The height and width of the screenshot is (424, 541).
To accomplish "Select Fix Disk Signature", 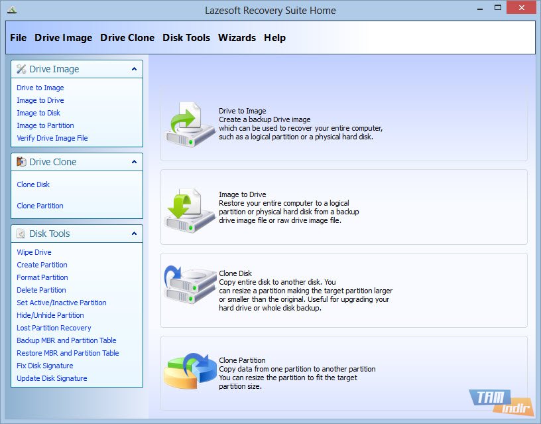I will click(44, 366).
